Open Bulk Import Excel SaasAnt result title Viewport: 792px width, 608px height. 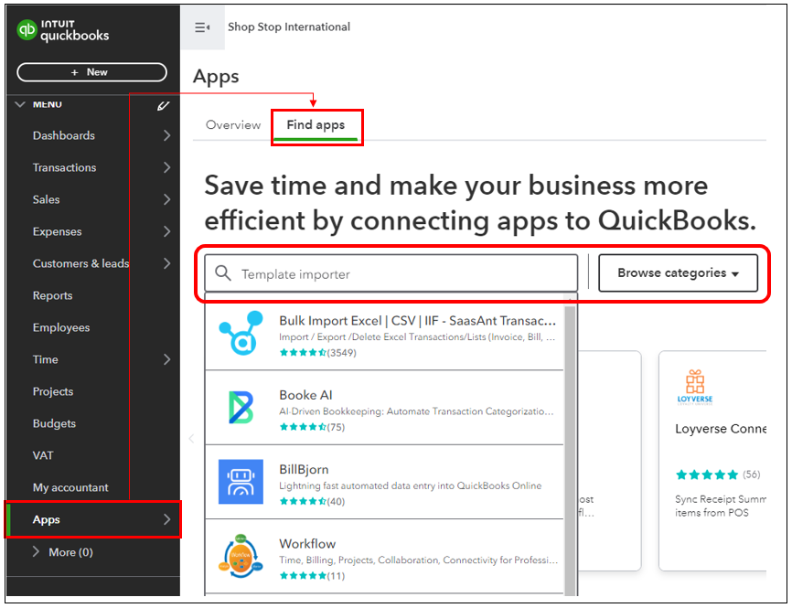pos(417,321)
